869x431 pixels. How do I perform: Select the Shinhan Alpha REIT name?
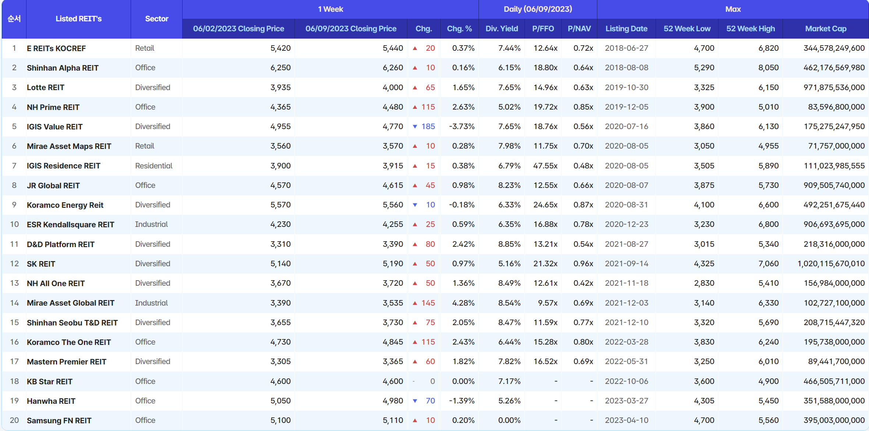[63, 68]
